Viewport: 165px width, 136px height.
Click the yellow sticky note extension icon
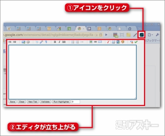pyautogui.click(x=129, y=35)
